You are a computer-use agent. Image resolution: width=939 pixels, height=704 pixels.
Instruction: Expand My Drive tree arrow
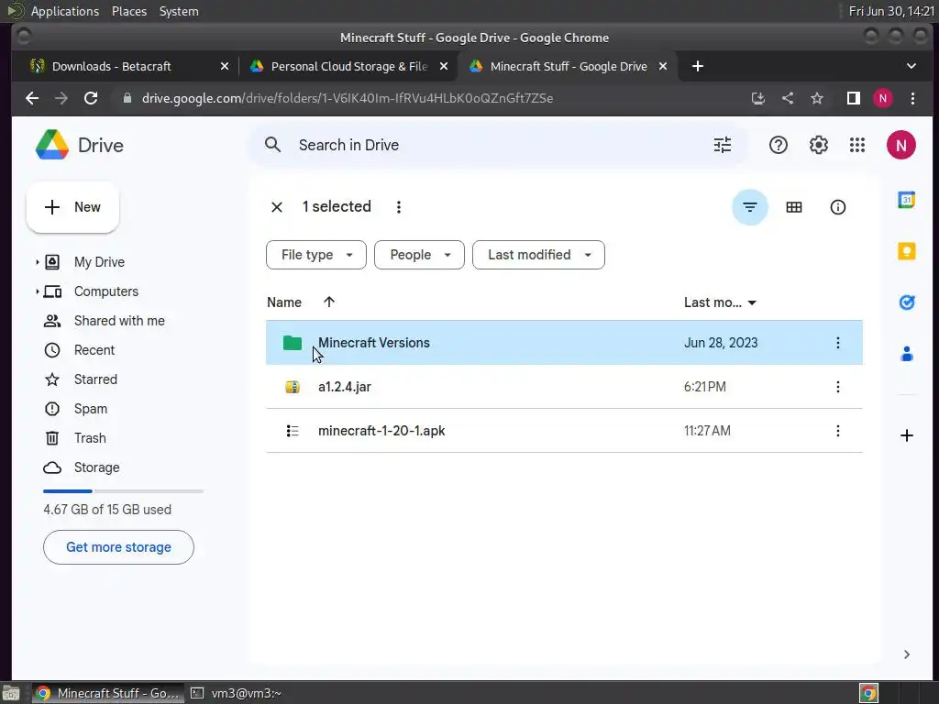tap(37, 262)
